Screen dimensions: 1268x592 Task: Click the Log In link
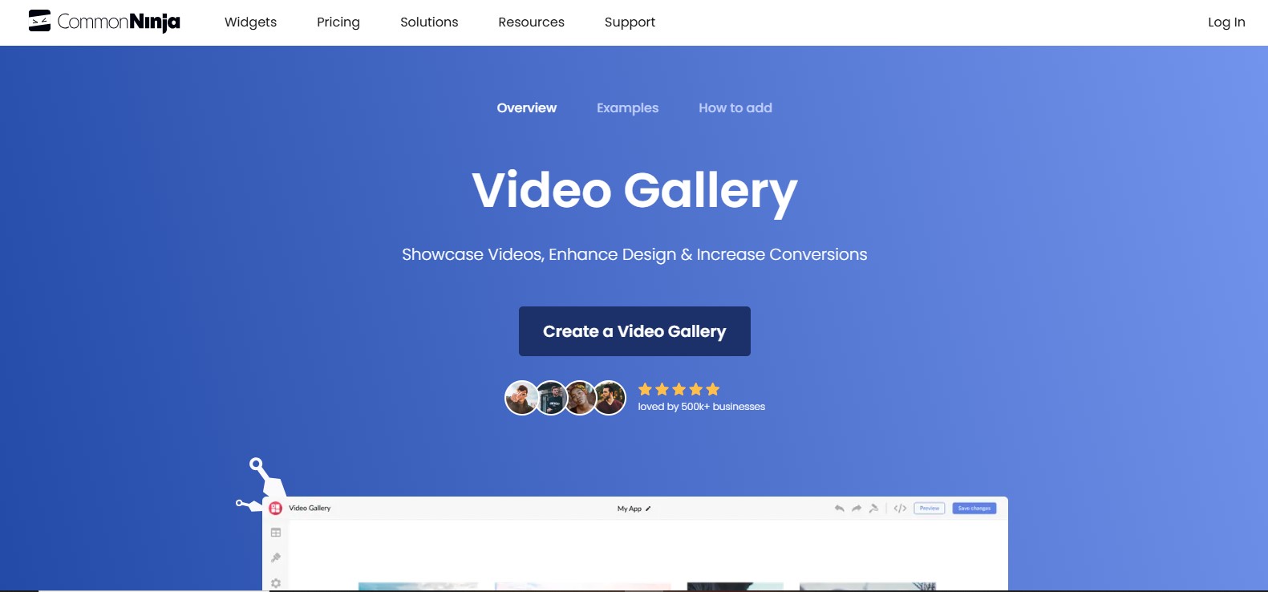(x=1226, y=22)
